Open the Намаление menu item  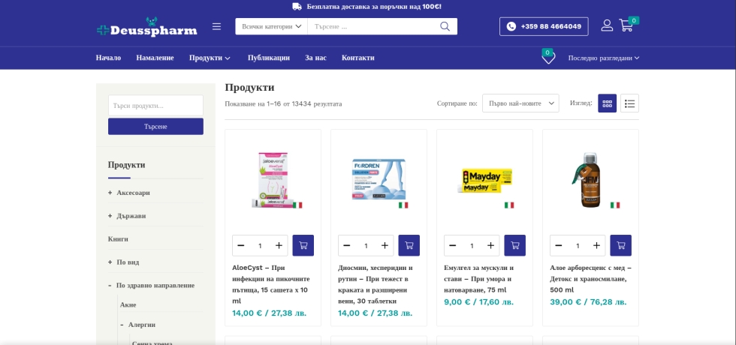pos(155,58)
